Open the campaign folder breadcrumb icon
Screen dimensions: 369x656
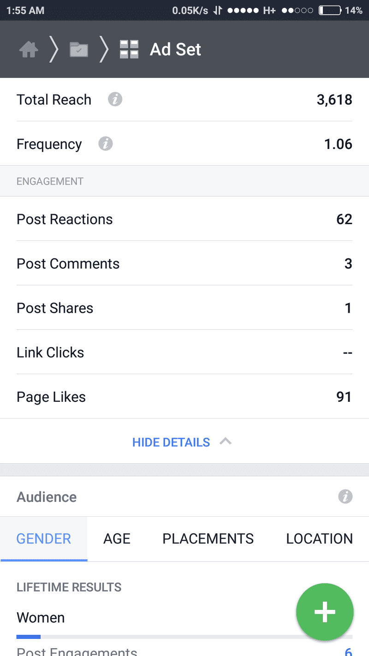[x=79, y=49]
